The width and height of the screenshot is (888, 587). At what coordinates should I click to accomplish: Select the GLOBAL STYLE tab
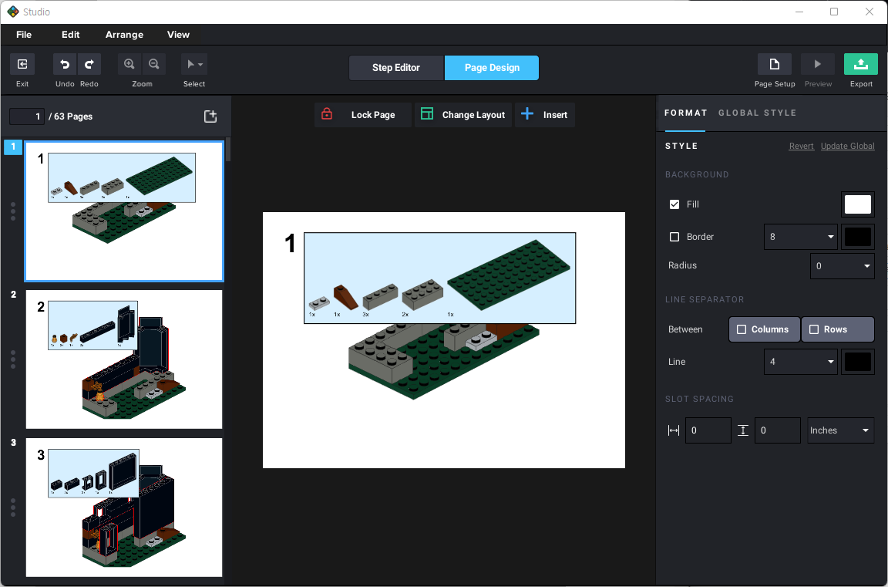tap(757, 113)
